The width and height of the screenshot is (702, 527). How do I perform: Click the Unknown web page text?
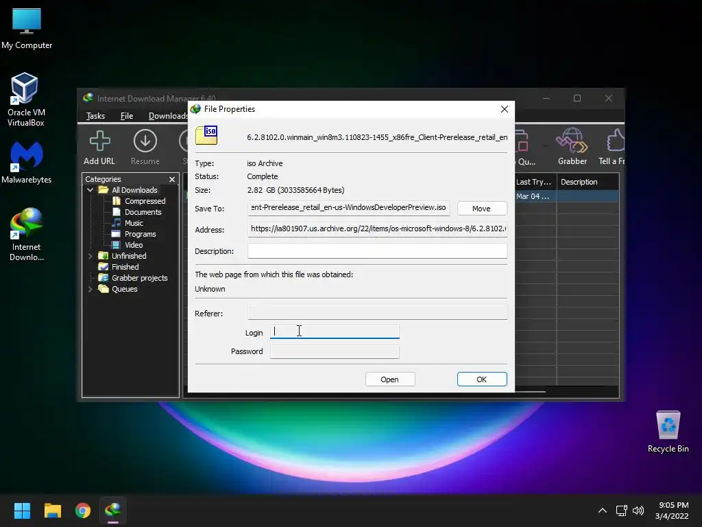pyautogui.click(x=210, y=289)
